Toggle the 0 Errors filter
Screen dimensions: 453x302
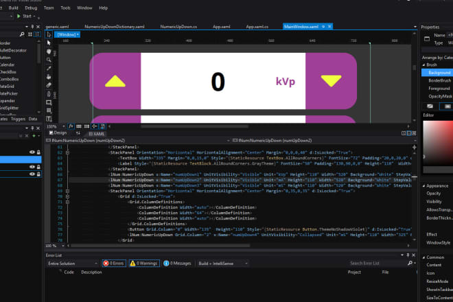coord(114,264)
